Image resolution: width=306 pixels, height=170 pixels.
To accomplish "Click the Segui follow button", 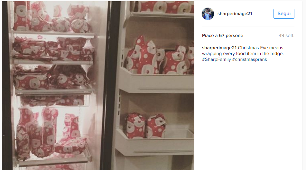I will [x=284, y=14].
